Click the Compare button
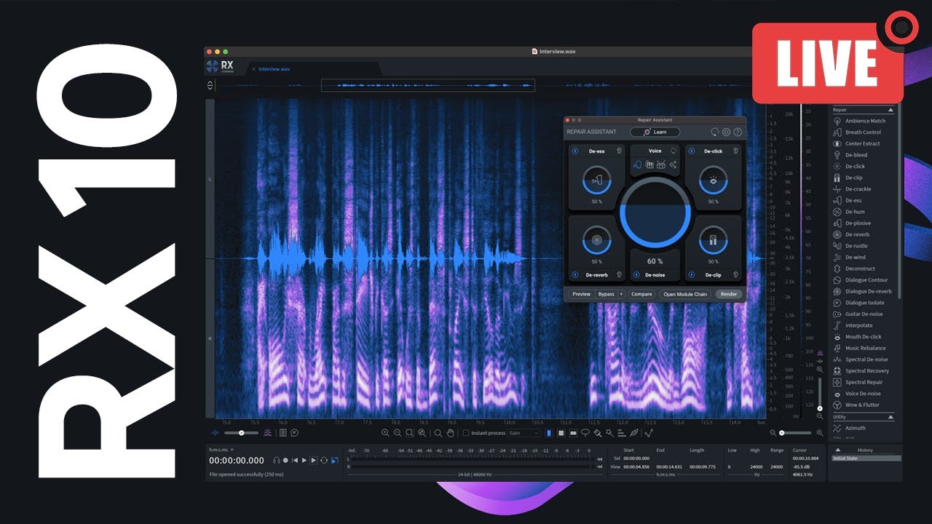 pyautogui.click(x=641, y=294)
